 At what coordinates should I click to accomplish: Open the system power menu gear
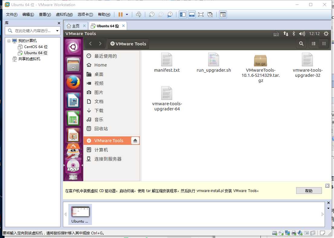[x=326, y=34]
